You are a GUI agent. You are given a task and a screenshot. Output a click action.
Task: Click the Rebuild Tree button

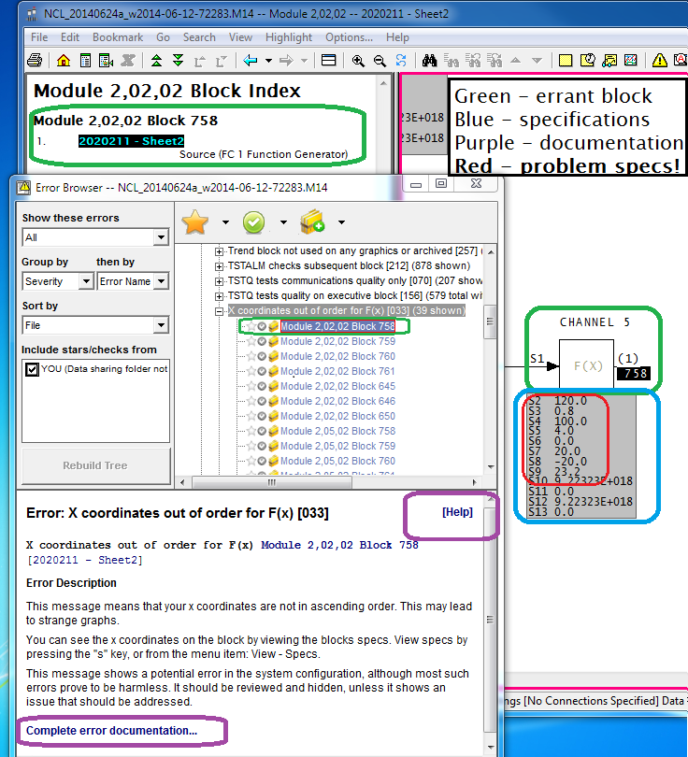(x=95, y=465)
